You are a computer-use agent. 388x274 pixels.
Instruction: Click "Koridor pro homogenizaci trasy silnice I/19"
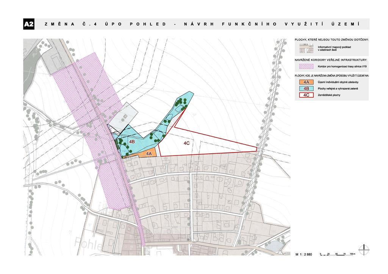pos(342,67)
